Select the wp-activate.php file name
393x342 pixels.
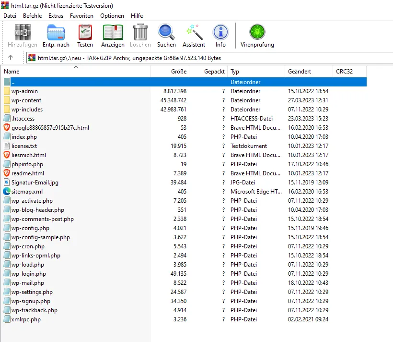click(x=32, y=200)
